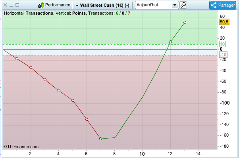Click the 60 vertical axis label
The width and height of the screenshot is (239, 158).
[x=222, y=16]
